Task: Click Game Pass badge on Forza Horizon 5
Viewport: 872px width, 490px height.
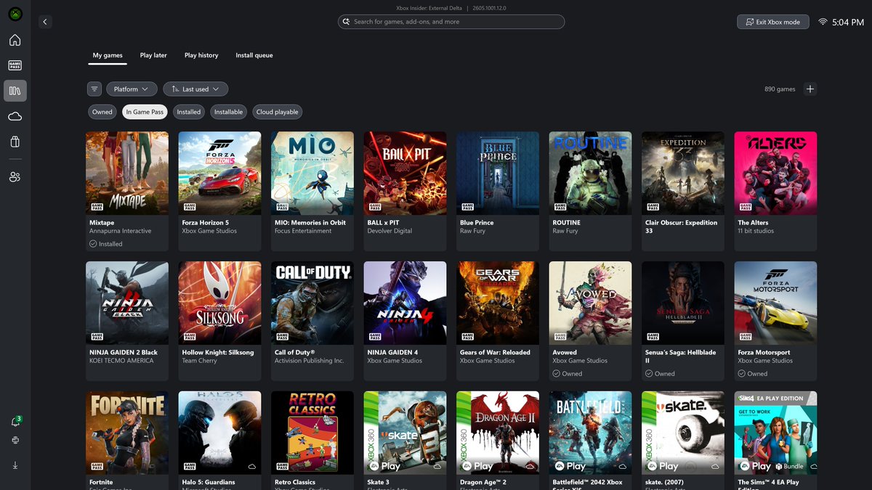Action: (190, 206)
